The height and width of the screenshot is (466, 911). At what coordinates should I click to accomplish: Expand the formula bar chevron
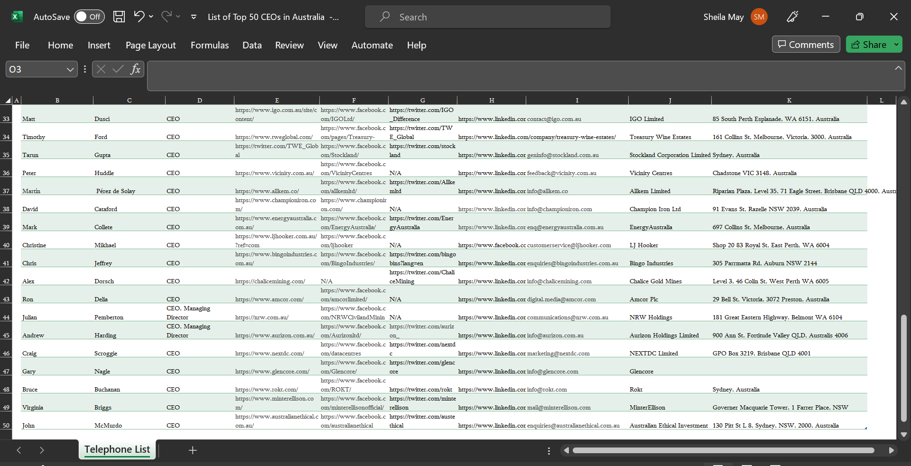click(898, 68)
